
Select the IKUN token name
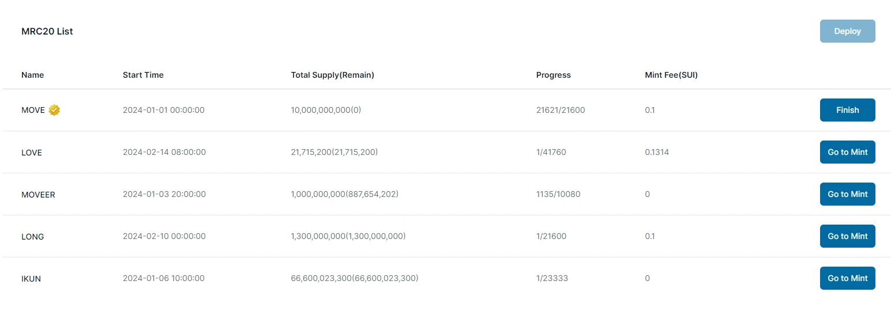(31, 279)
